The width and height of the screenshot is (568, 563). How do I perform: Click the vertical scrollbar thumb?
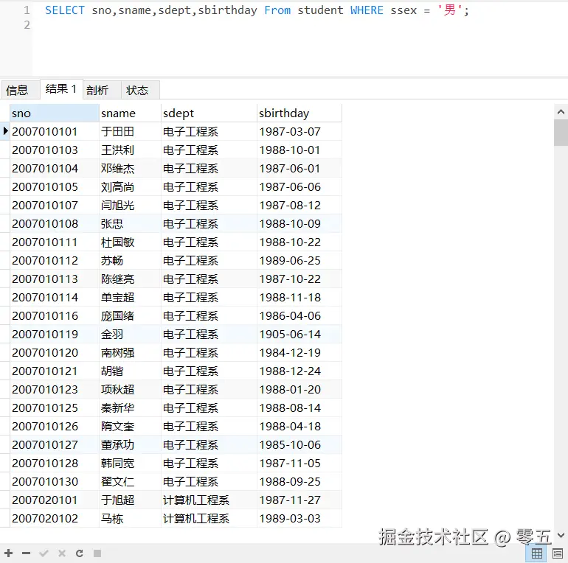tap(561, 133)
